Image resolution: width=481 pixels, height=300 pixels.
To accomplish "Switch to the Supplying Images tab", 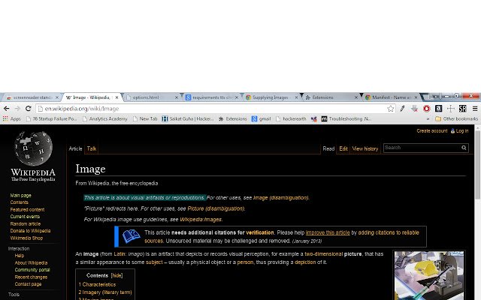I will click(x=271, y=97).
